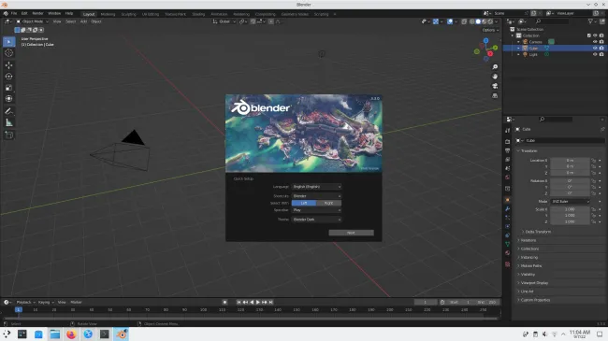Toggle auto keying record button in timeline
The height and width of the screenshot is (341, 608).
[224, 303]
